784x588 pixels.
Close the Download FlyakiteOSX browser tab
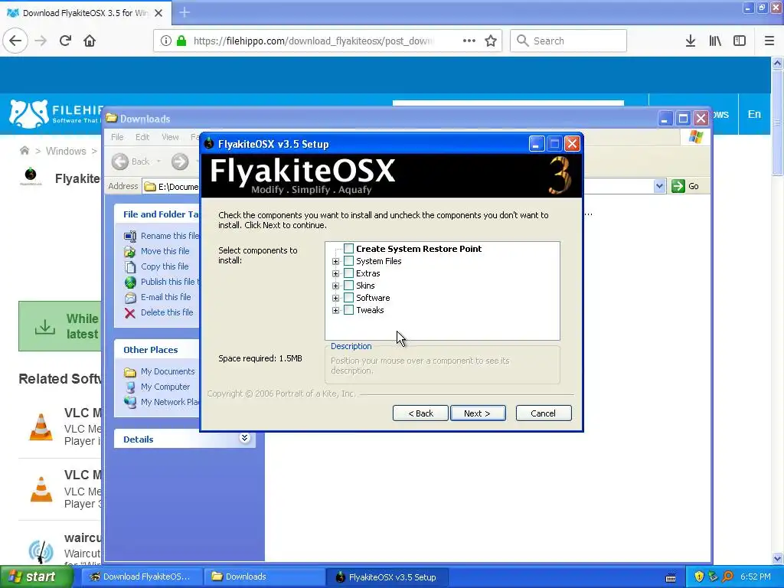pyautogui.click(x=158, y=13)
